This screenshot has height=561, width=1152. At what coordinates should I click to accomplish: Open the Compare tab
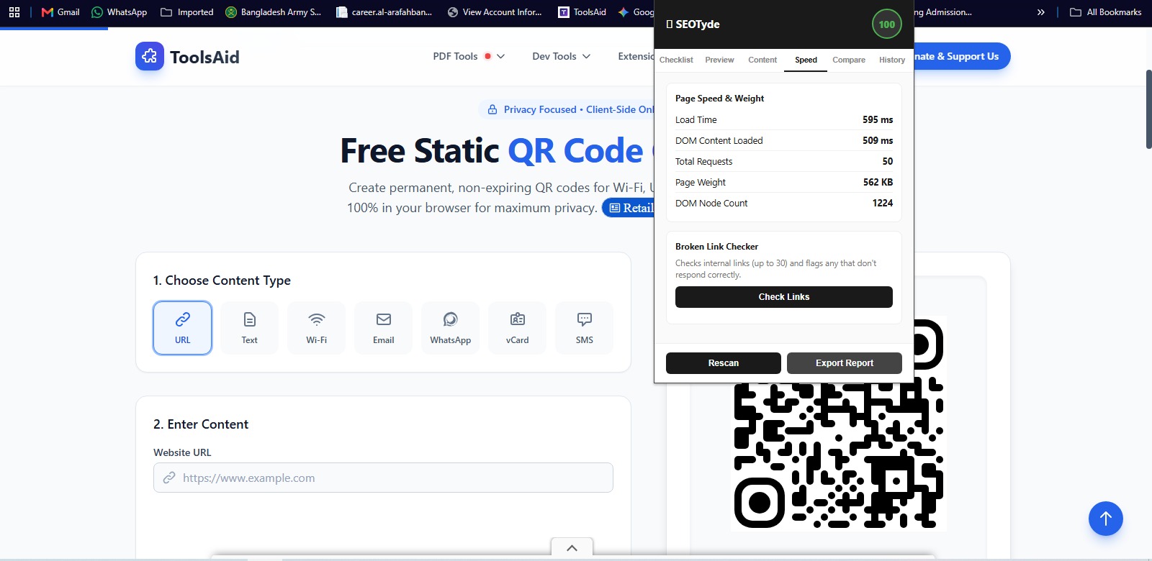coord(849,60)
